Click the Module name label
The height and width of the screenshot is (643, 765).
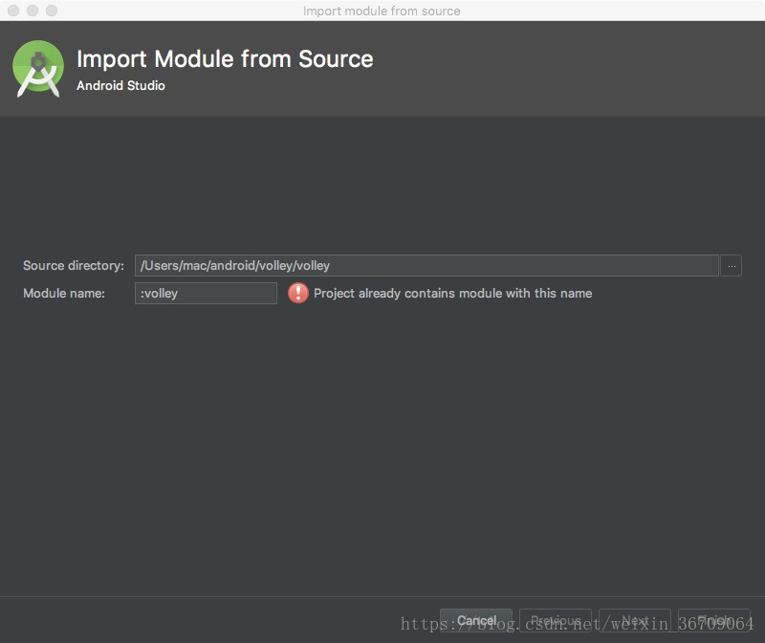[64, 294]
